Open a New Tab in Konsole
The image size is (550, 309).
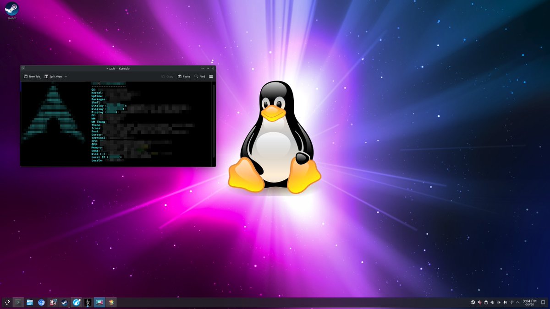(x=32, y=76)
